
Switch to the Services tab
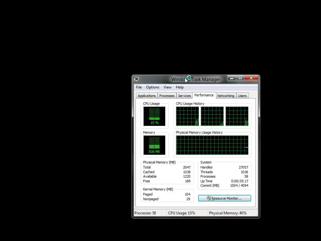[184, 96]
